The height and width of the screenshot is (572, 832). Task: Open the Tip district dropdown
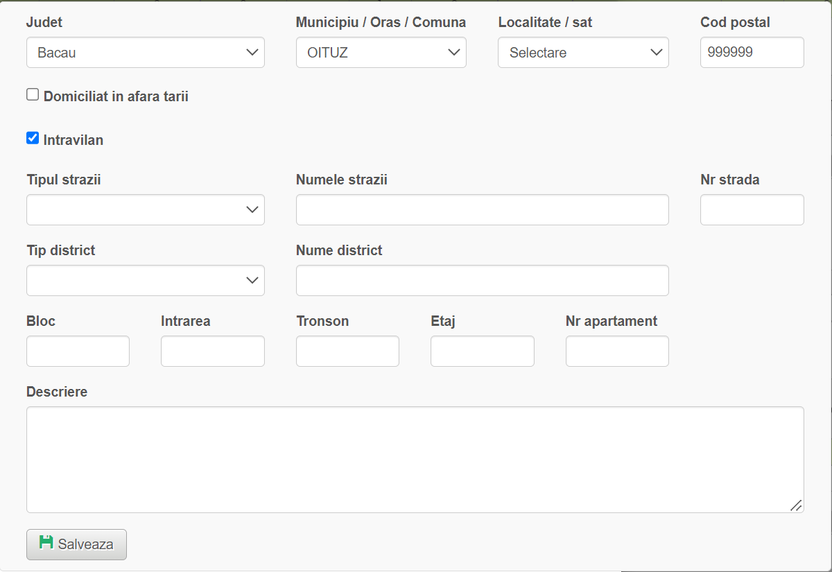pos(146,281)
